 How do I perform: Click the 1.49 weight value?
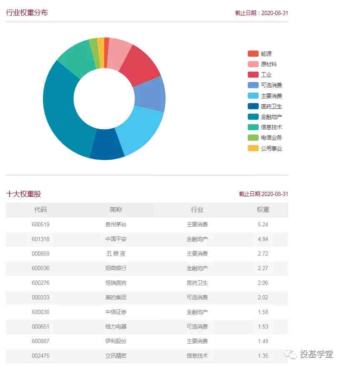263,341
